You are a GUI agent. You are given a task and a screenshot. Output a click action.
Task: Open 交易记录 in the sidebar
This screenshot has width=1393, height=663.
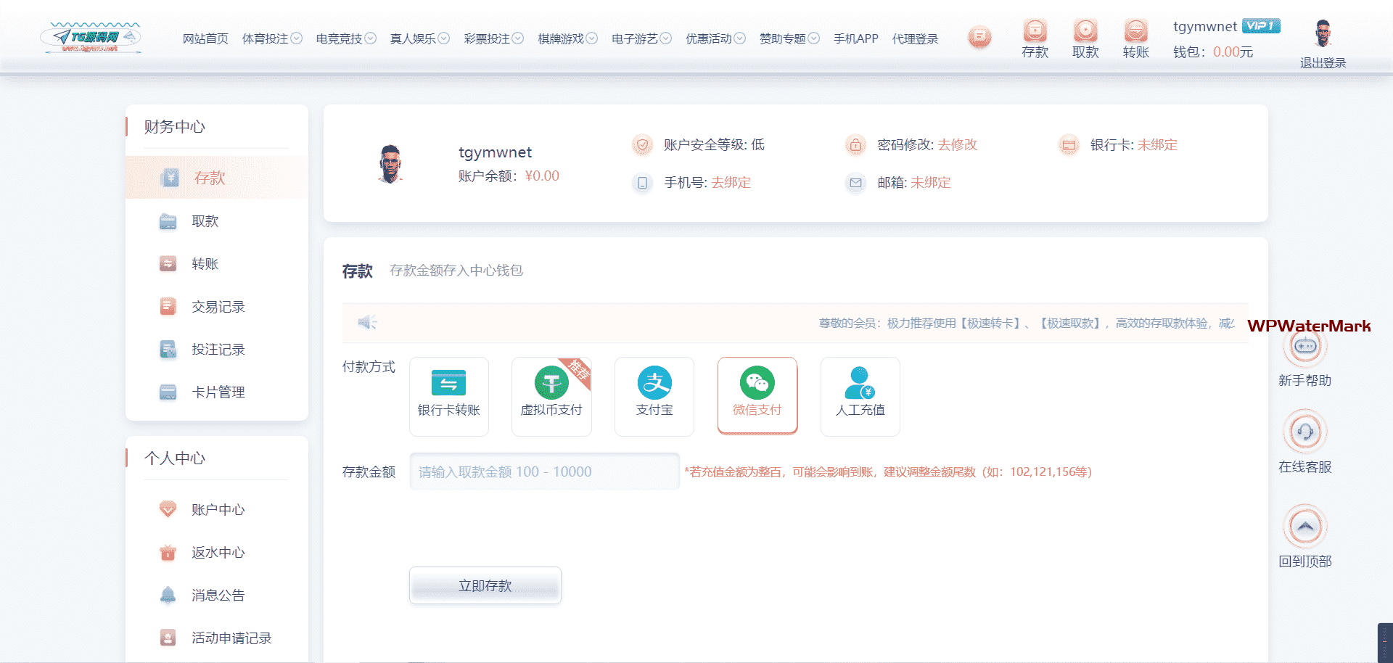pyautogui.click(x=218, y=307)
